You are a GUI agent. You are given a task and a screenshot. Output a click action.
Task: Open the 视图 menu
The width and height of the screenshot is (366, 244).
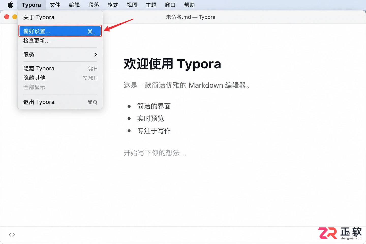132,5
